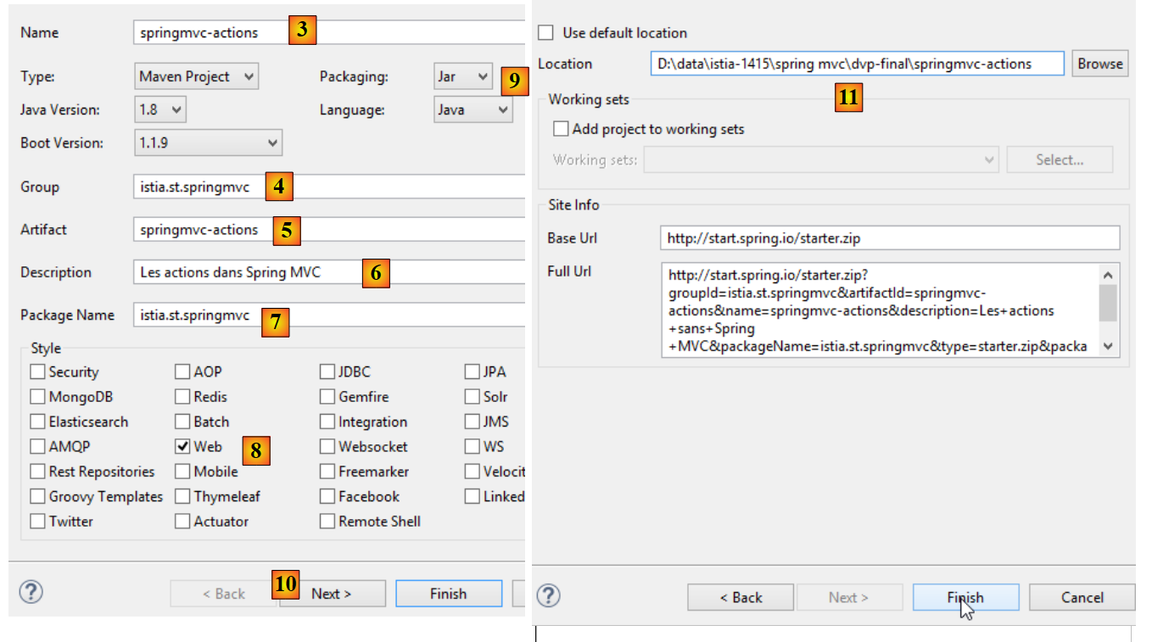Viewport: 1152px width, 642px height.
Task: Open the Type Maven Project dropdown
Action: pyautogui.click(x=196, y=76)
